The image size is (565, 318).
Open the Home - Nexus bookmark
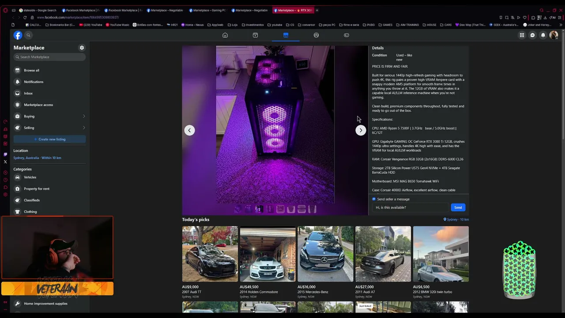tap(192, 25)
